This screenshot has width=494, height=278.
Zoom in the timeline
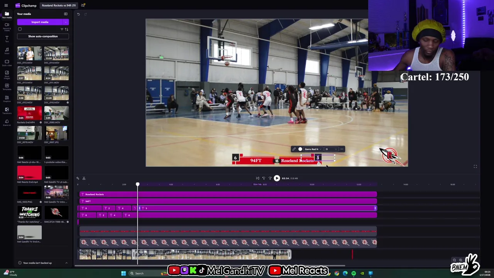click(x=460, y=261)
